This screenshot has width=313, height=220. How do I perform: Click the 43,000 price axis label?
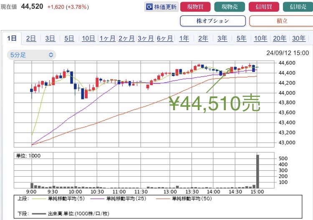coord(287,142)
